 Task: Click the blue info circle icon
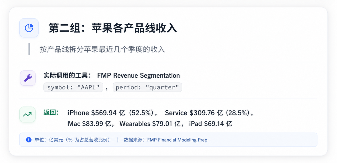pos(29,140)
